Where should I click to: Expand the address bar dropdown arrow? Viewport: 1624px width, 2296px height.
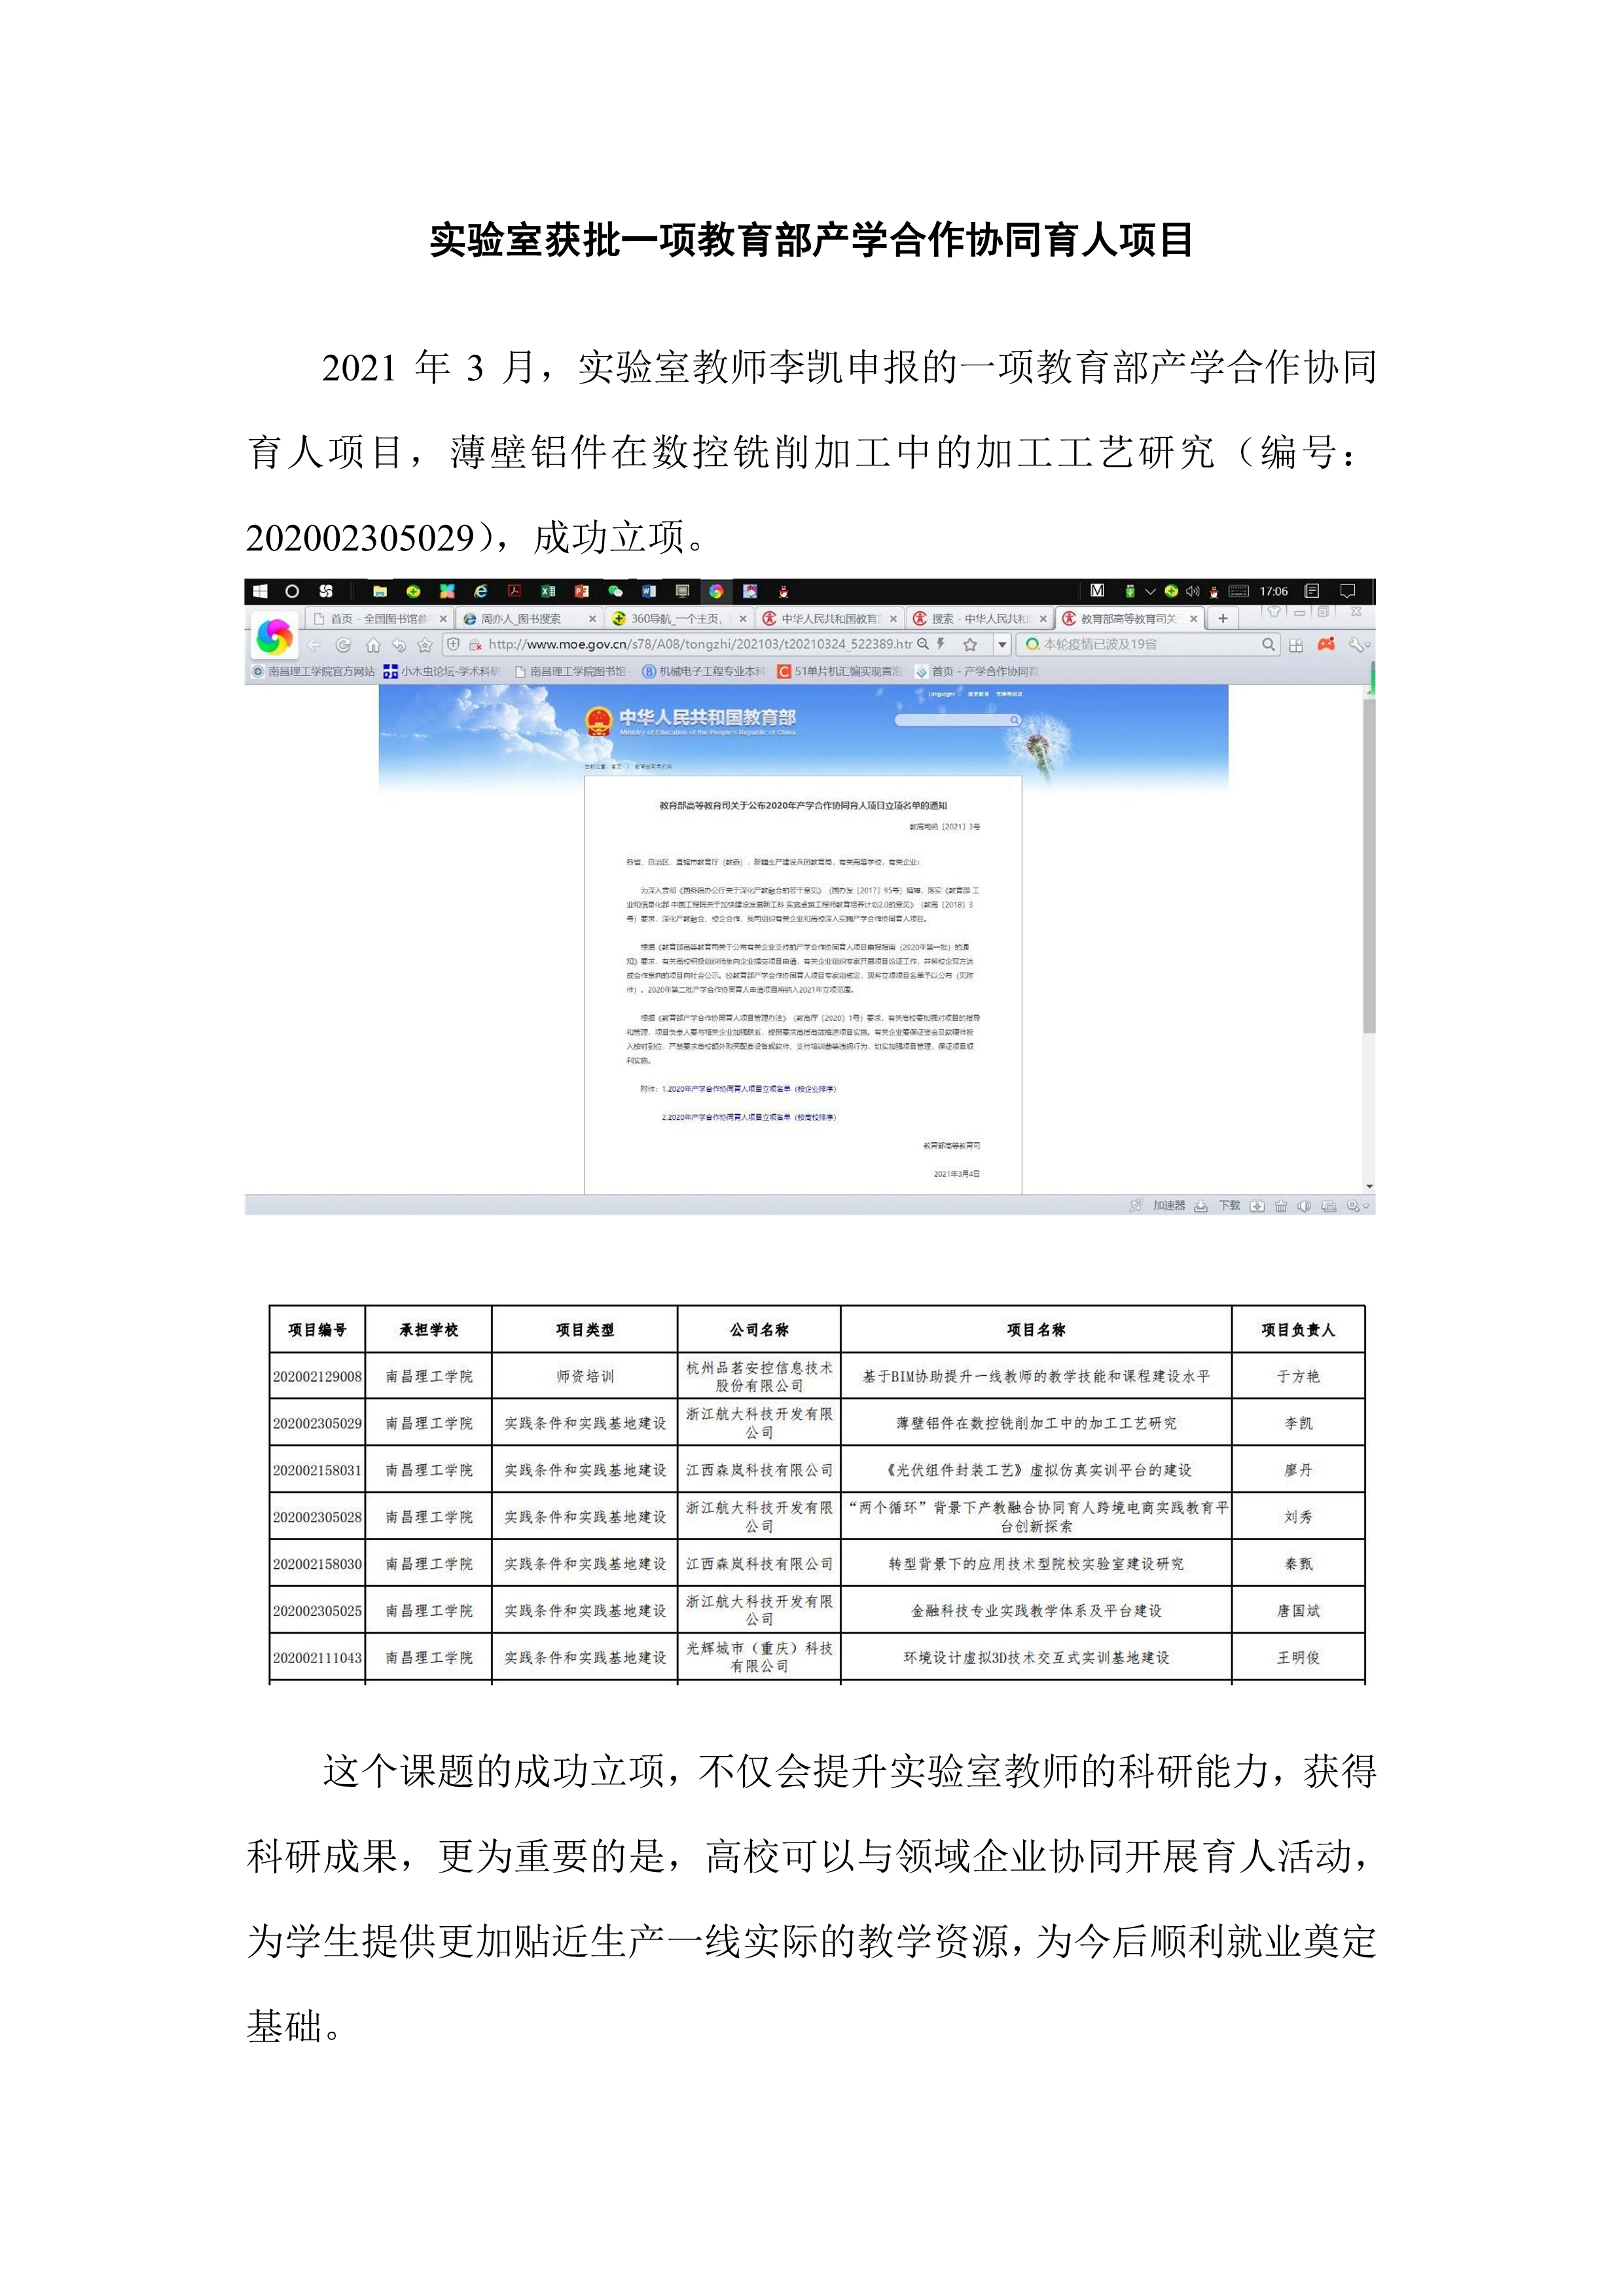[1002, 645]
